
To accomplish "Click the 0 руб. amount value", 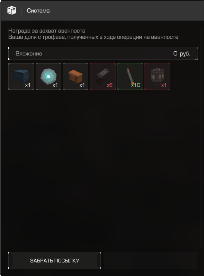I will coord(181,54).
